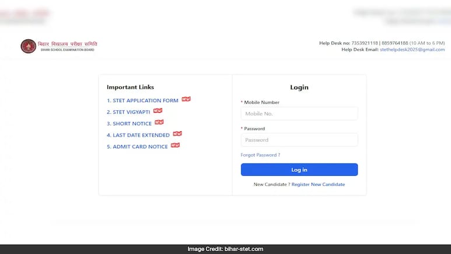Focus the Password input field

[299, 140]
